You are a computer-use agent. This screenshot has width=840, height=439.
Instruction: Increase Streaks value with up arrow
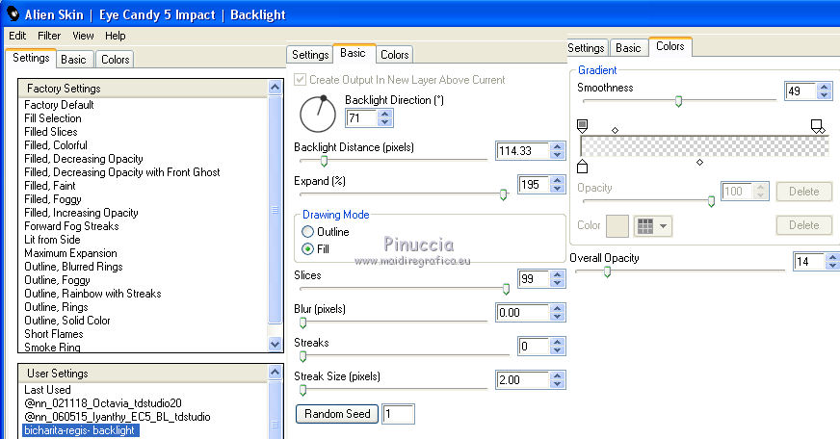tap(557, 342)
